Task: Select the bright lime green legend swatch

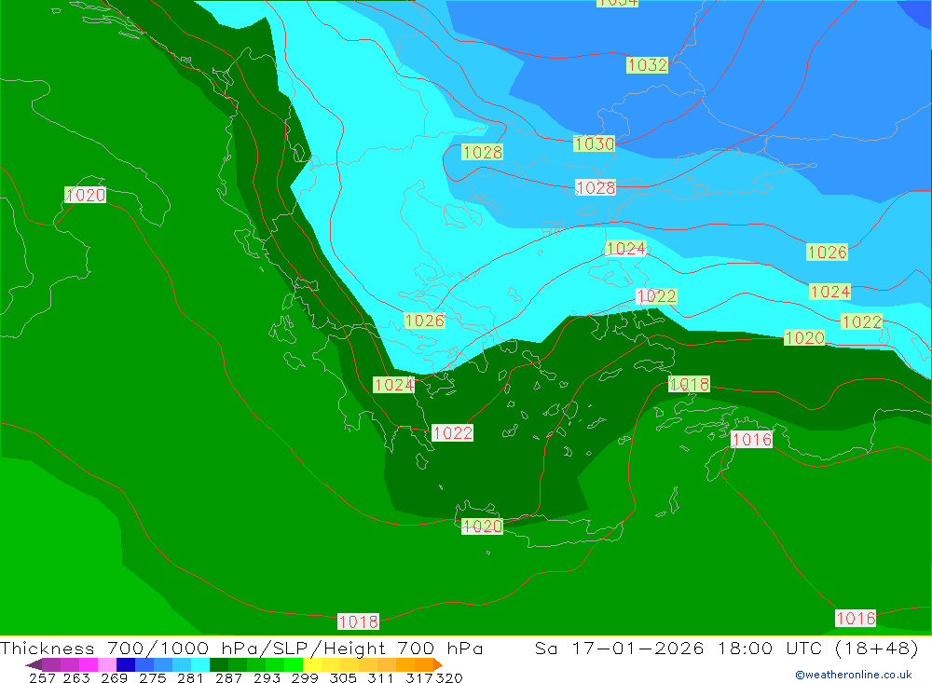Action: coord(294,664)
